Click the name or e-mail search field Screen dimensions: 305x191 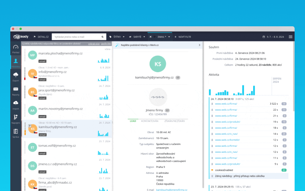[76, 37]
